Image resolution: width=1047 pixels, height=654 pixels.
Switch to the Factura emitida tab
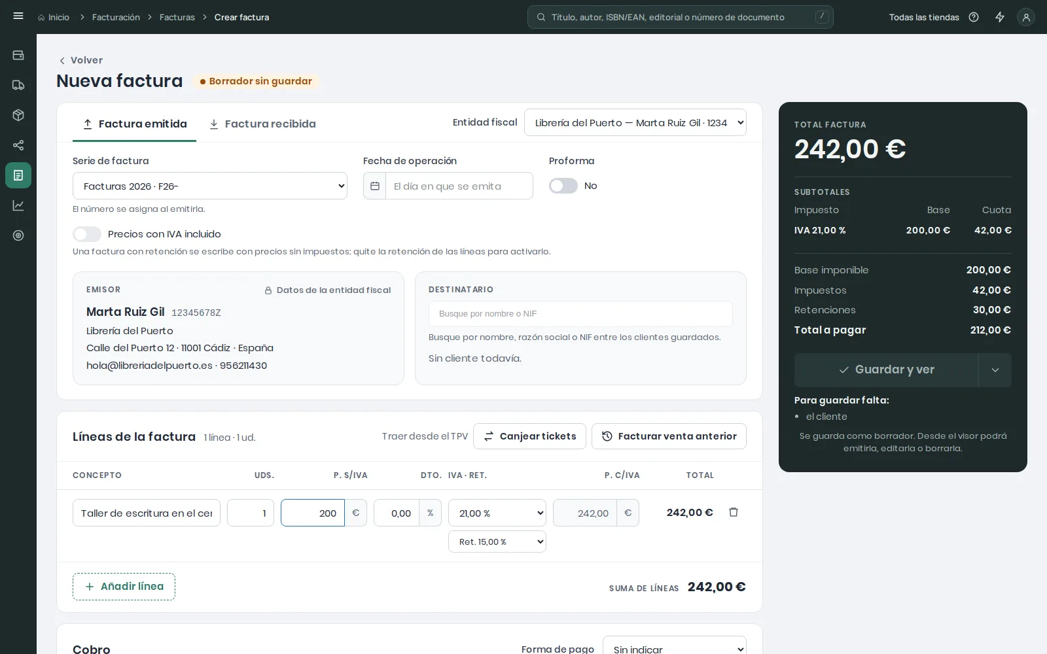click(135, 124)
